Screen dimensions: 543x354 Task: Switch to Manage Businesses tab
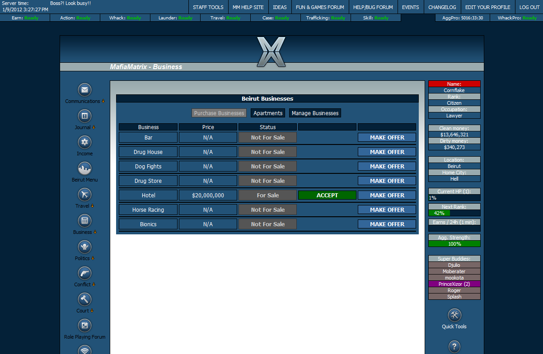(x=315, y=113)
